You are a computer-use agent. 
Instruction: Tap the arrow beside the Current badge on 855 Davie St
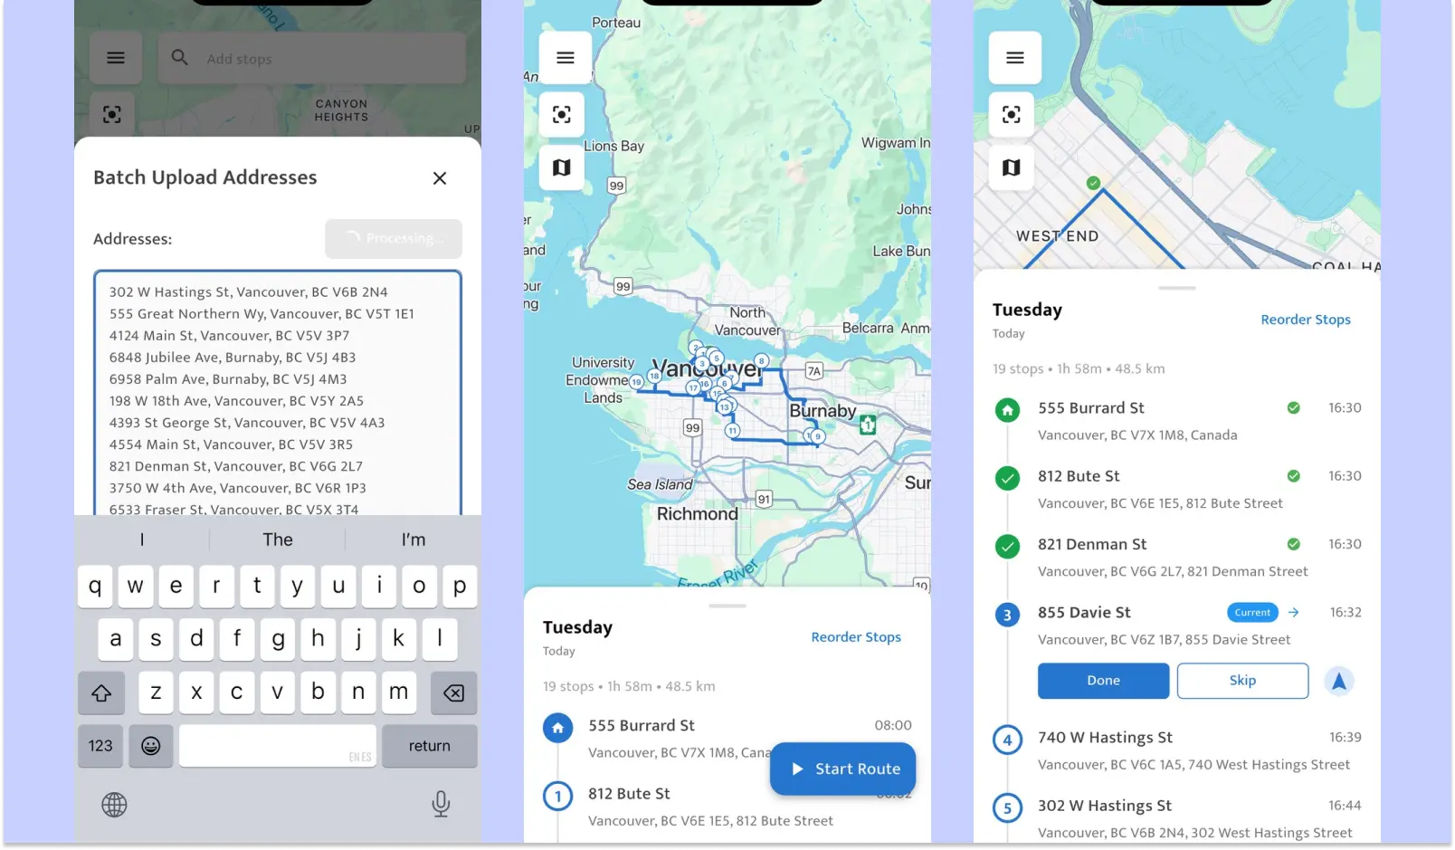pos(1292,612)
